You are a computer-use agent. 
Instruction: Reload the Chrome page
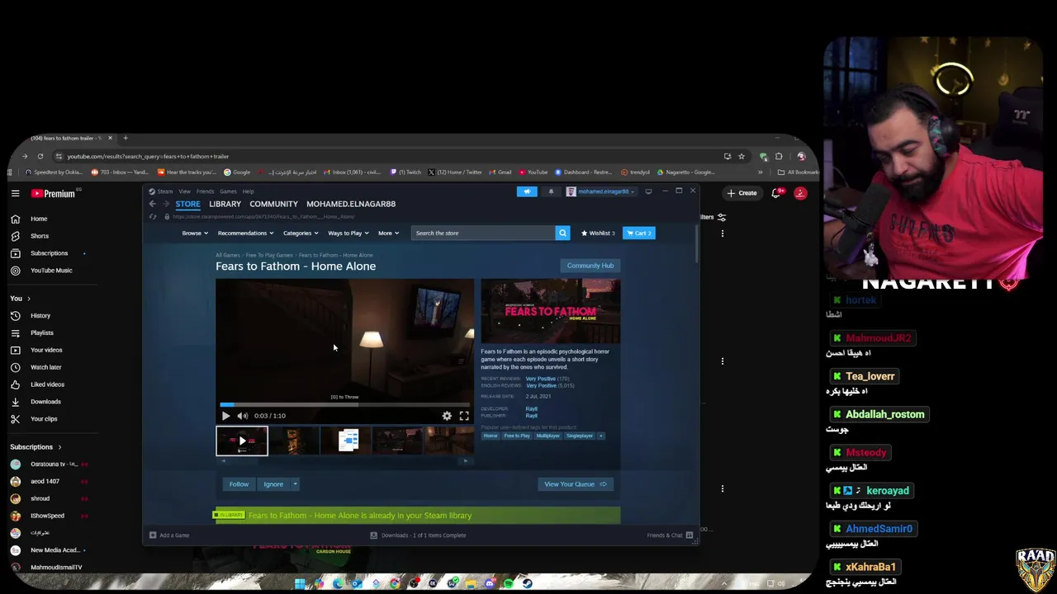coord(40,156)
